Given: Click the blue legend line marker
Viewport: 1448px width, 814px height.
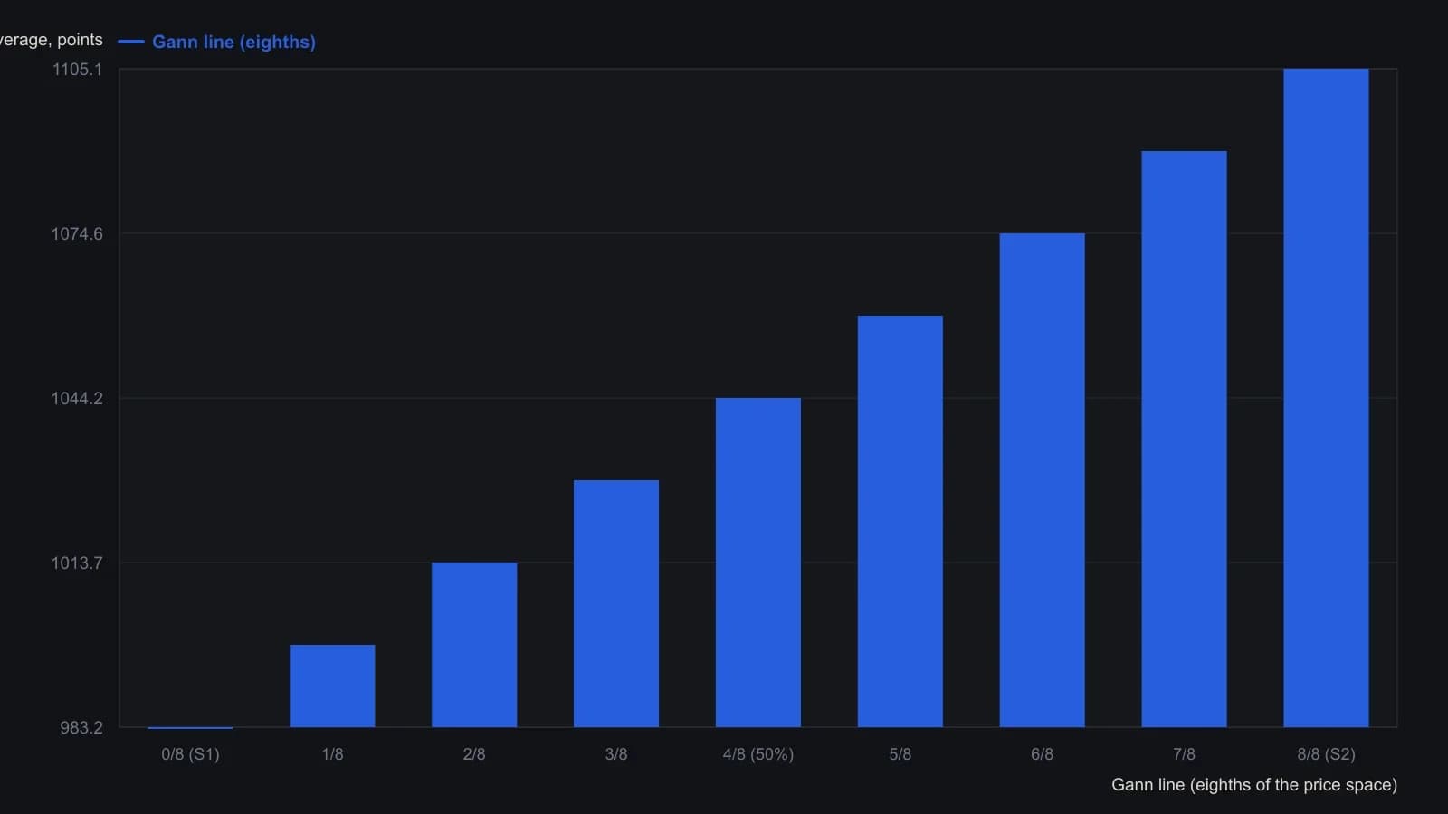Looking at the screenshot, I should [131, 42].
